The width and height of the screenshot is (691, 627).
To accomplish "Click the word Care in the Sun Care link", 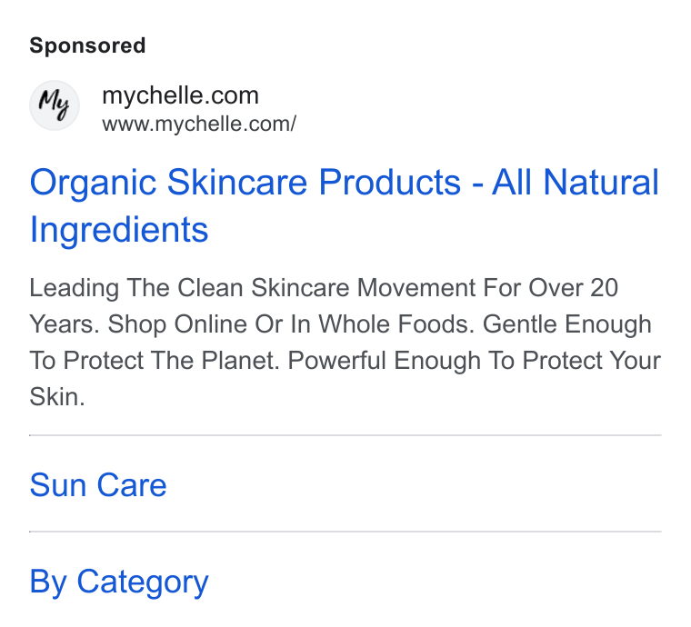I will pyautogui.click(x=131, y=485).
